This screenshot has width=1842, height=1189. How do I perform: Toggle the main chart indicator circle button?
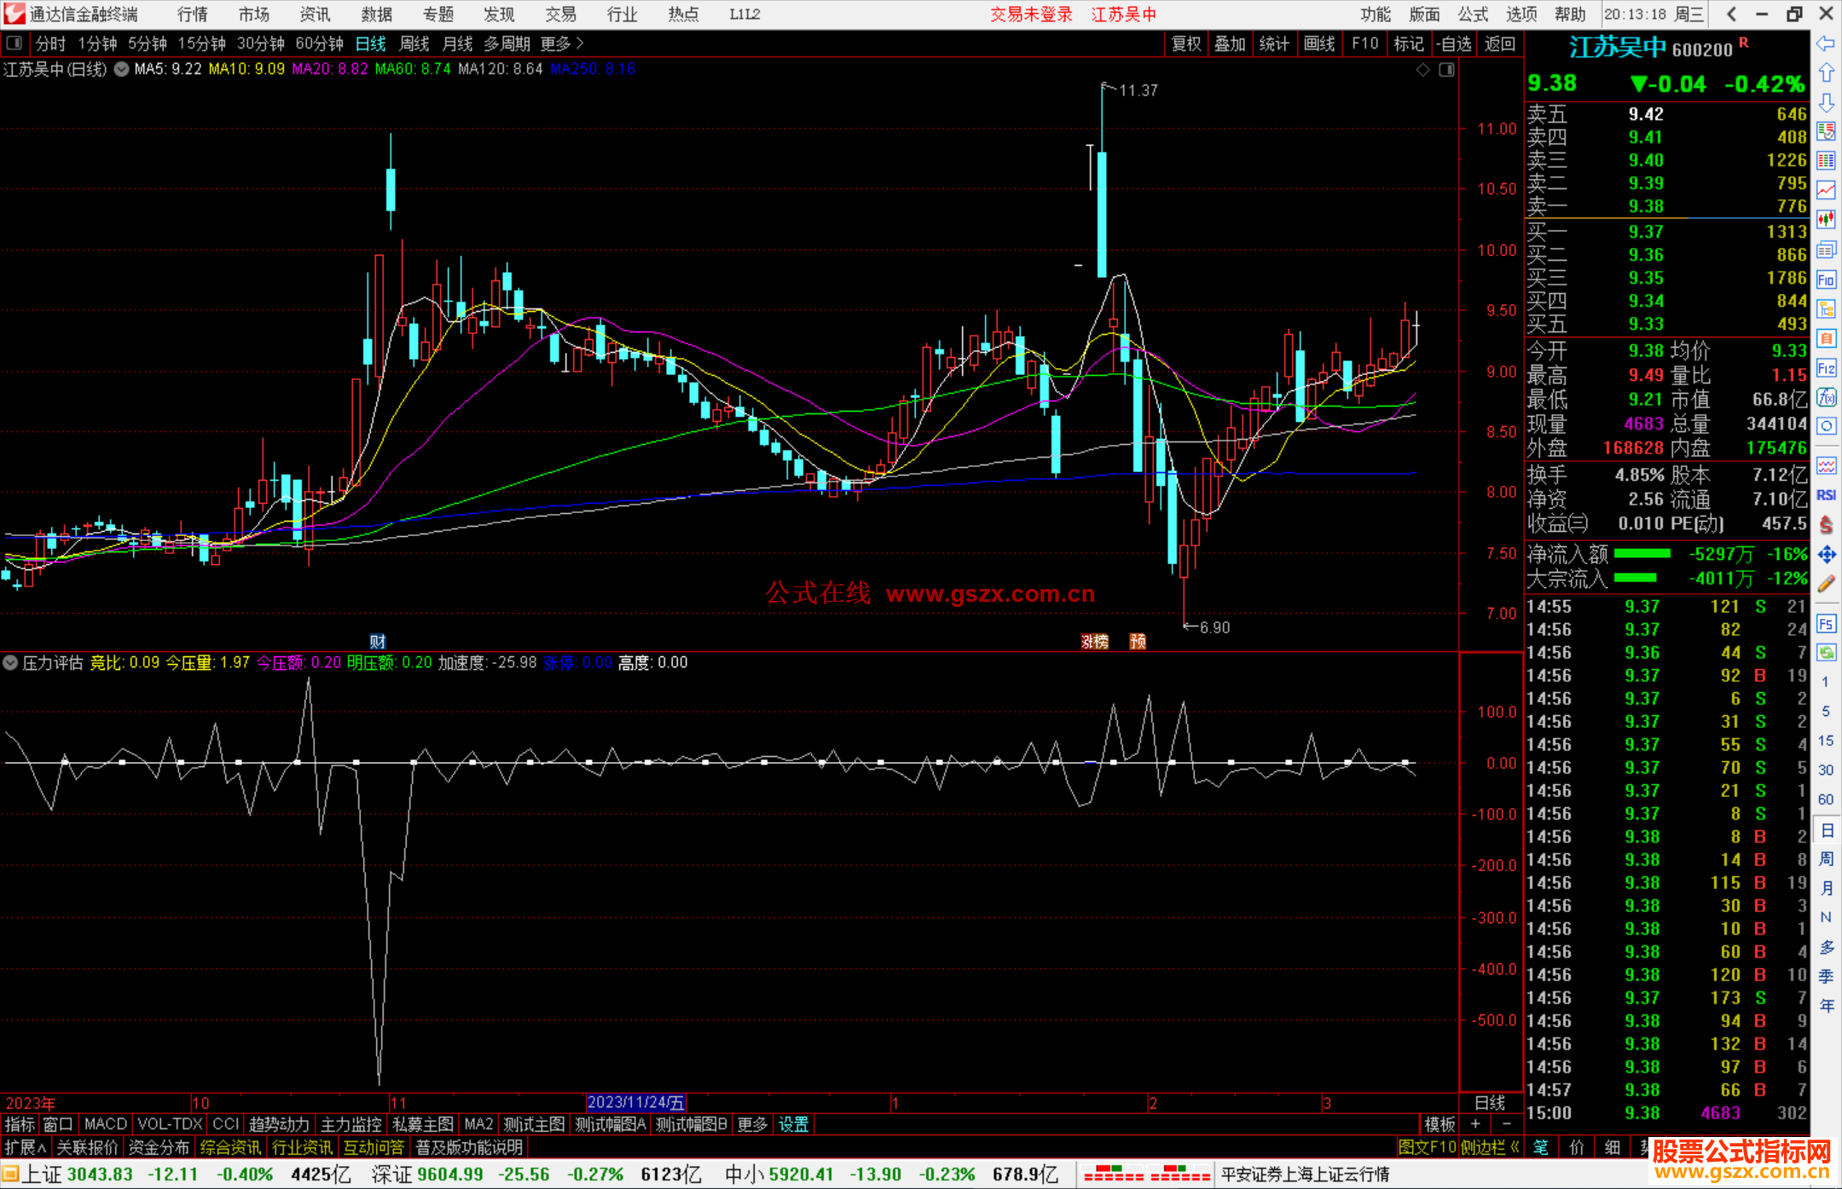[x=122, y=69]
